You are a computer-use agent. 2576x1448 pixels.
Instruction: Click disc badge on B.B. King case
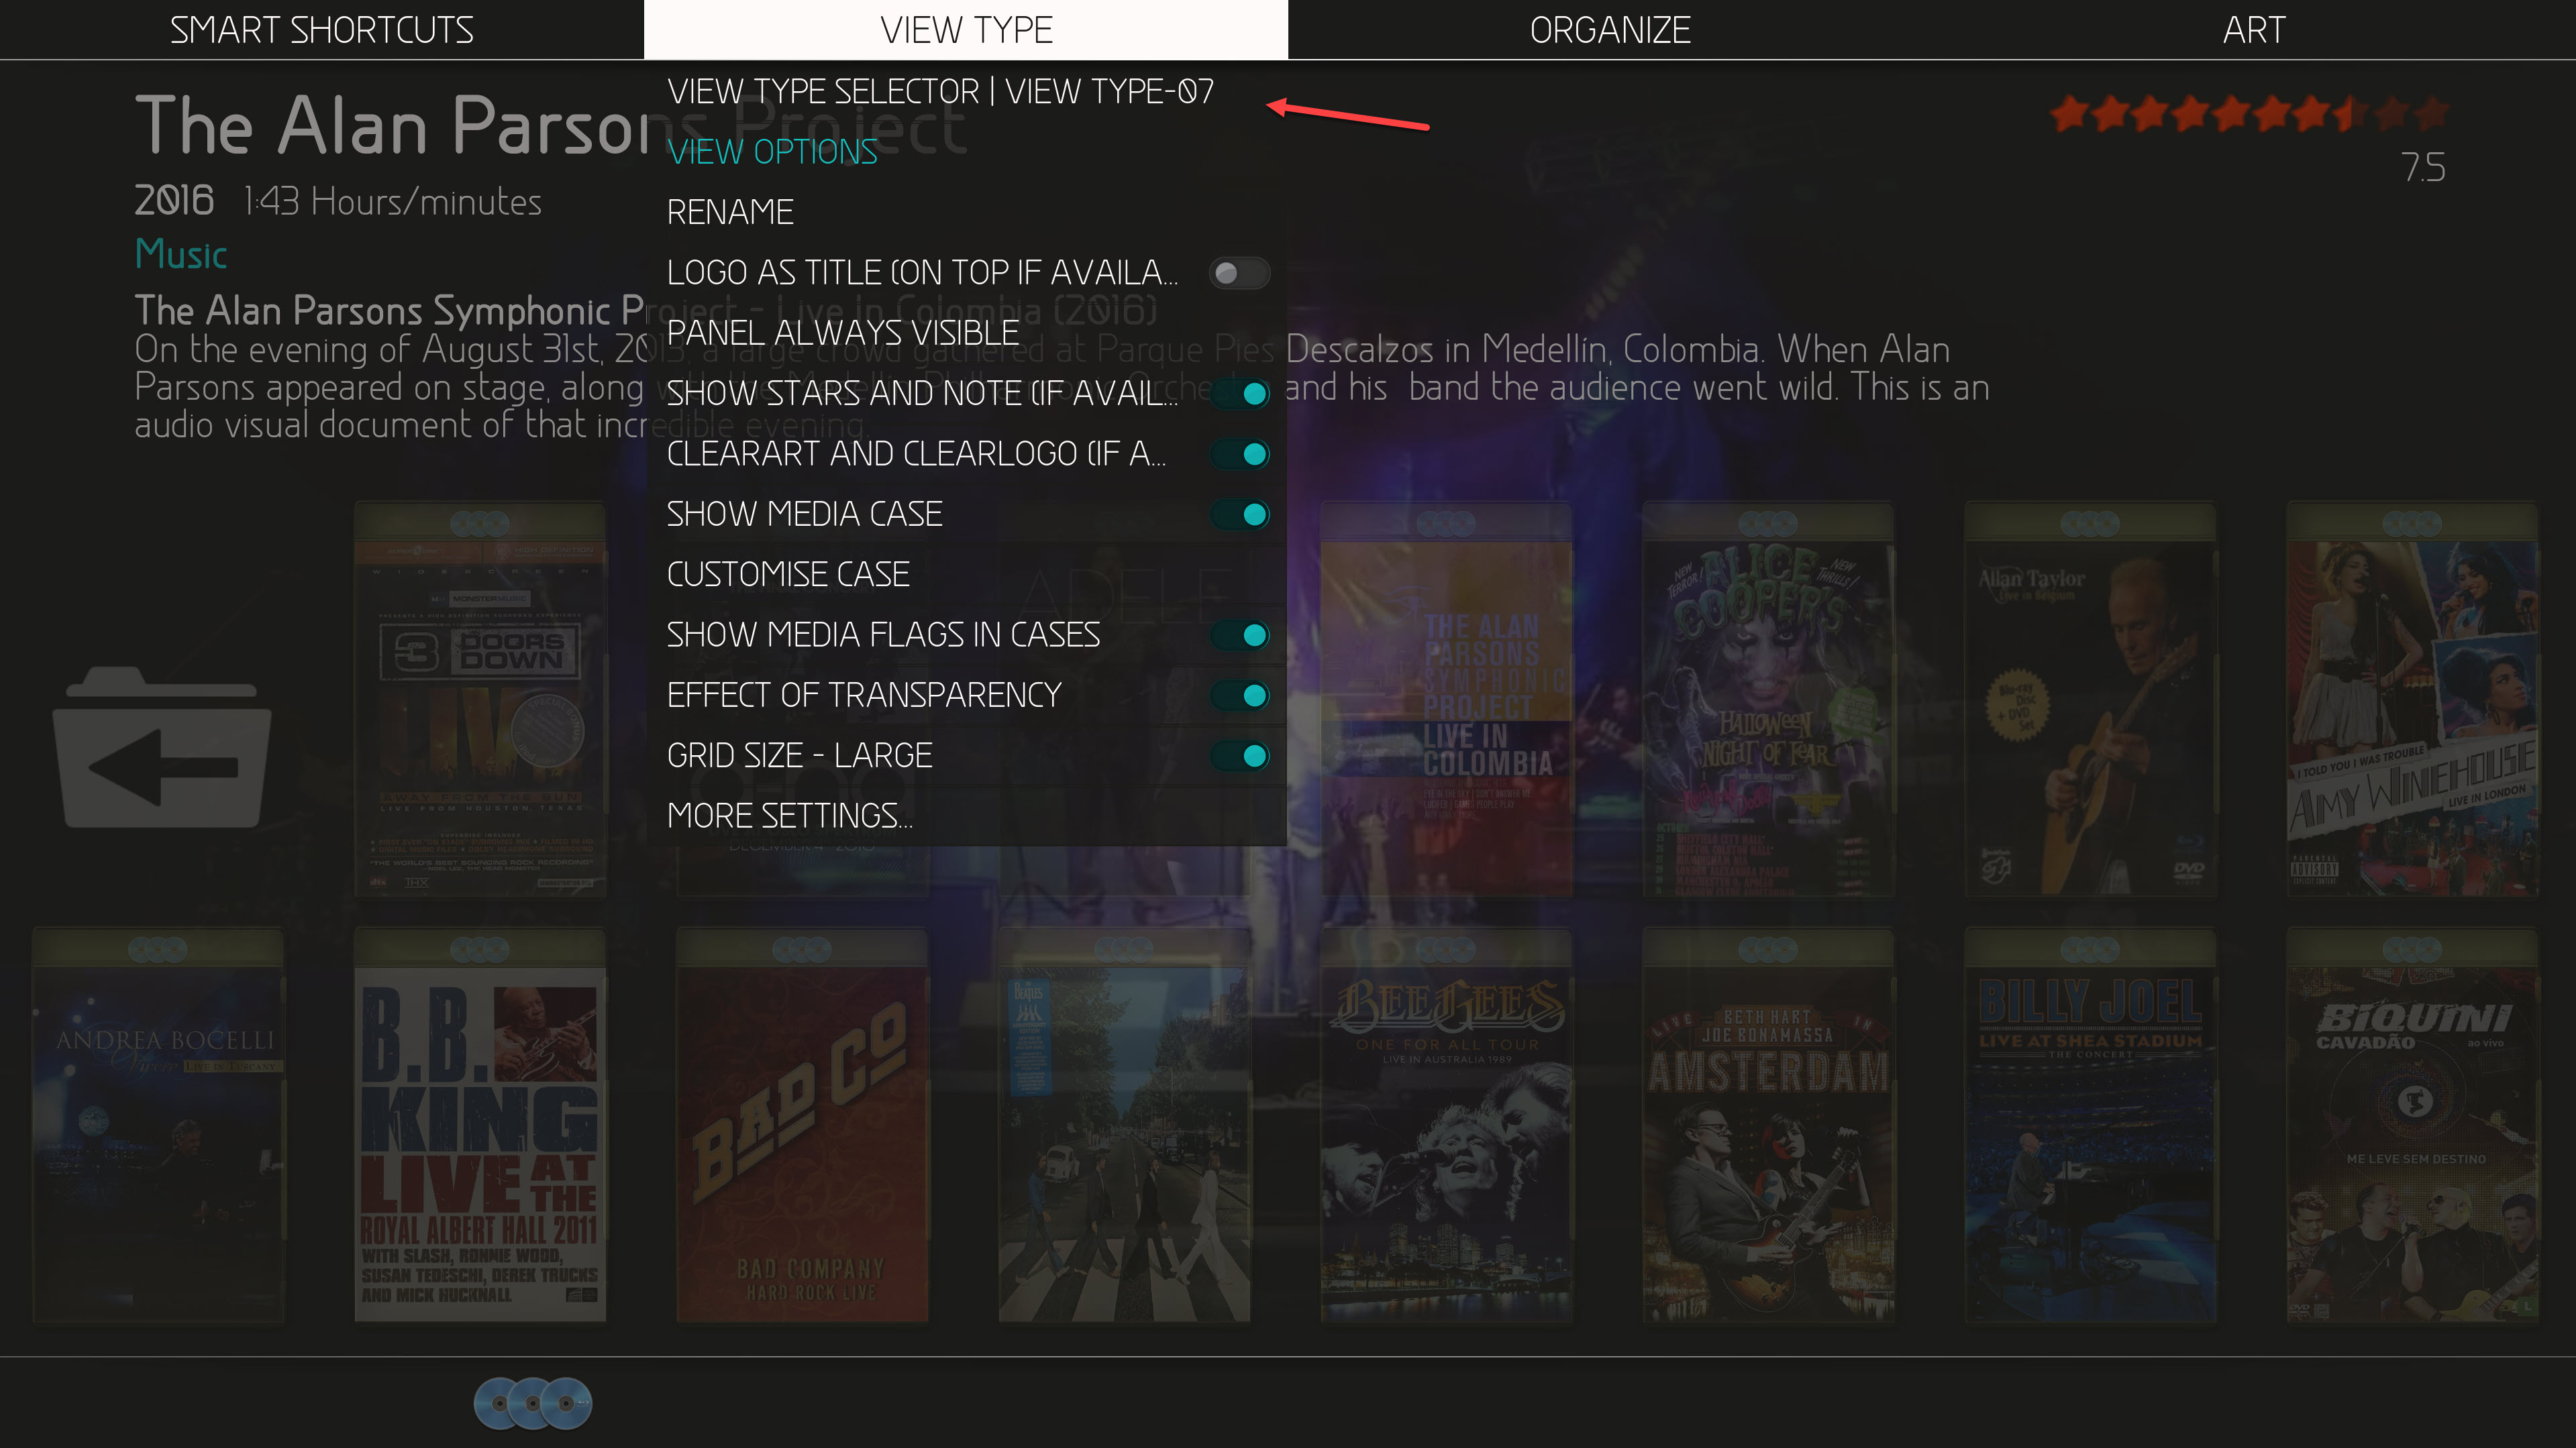tap(480, 949)
